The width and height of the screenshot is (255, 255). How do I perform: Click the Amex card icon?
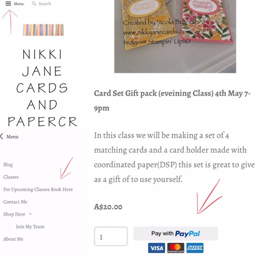point(195,248)
